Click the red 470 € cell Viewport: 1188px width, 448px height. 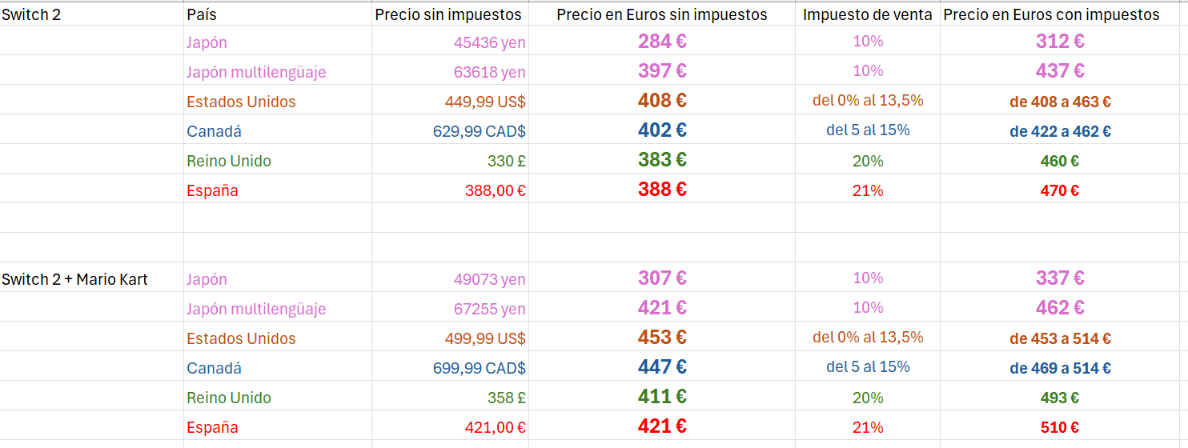(x=1060, y=190)
